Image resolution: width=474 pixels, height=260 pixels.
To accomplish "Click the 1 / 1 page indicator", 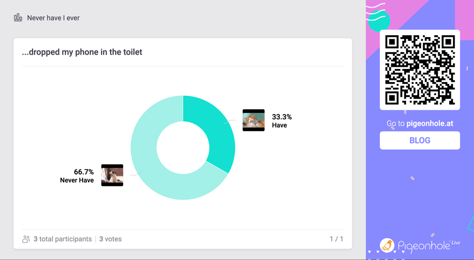I will [337, 239].
